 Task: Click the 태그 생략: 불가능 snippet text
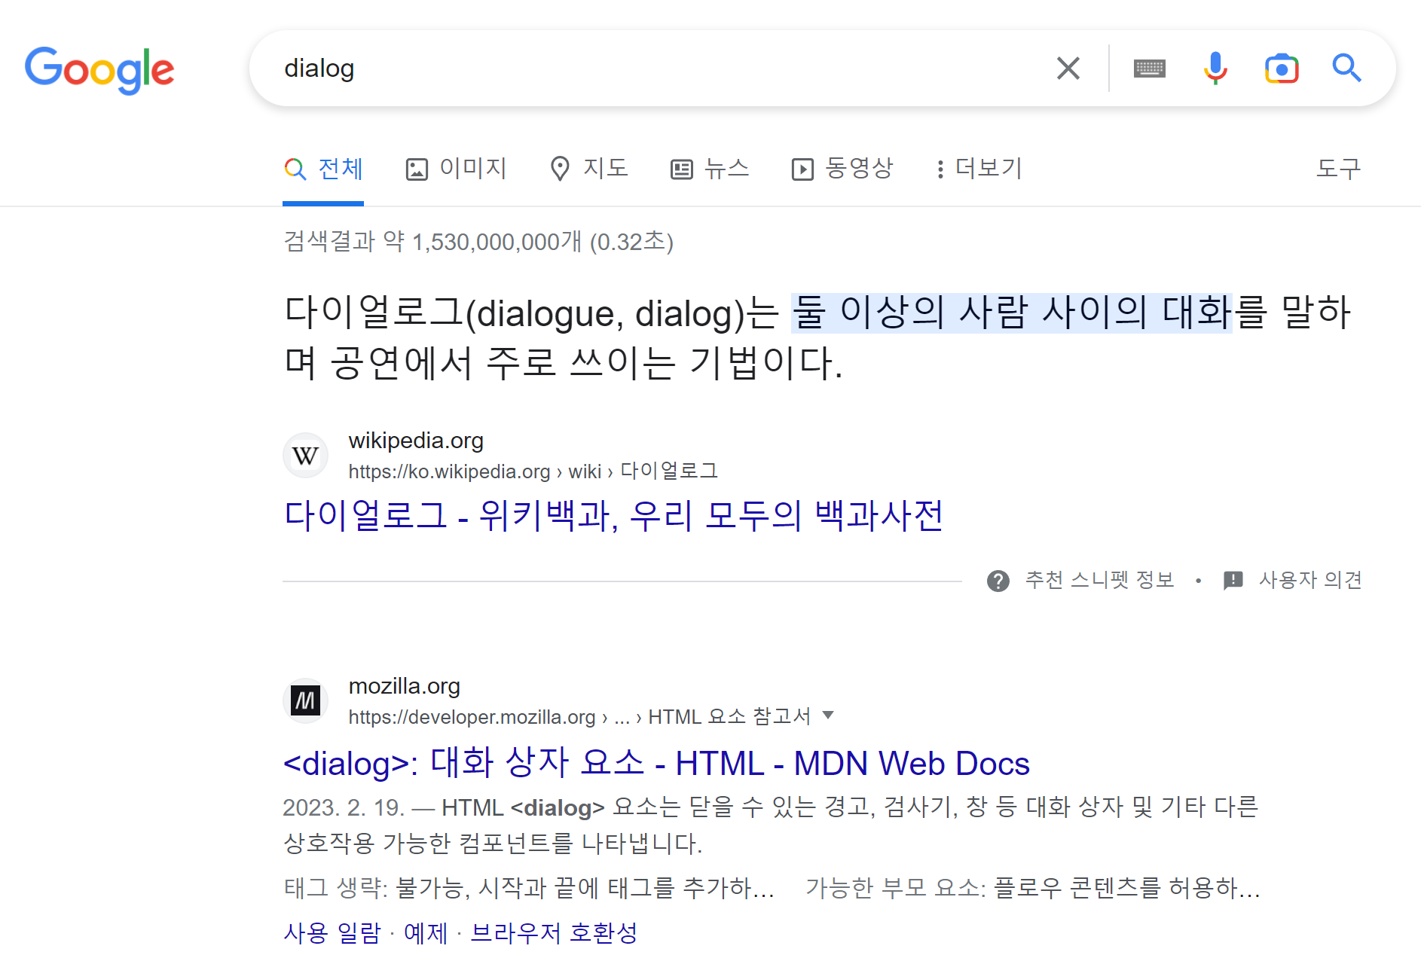tap(529, 888)
